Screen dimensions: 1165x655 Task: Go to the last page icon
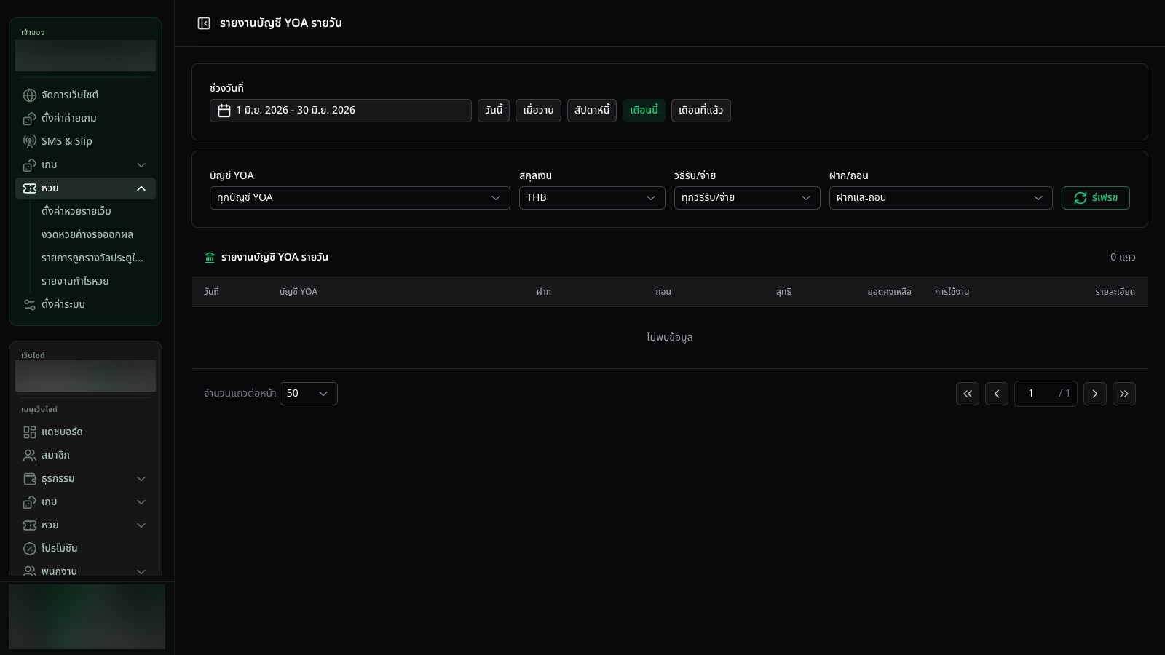(x=1124, y=394)
